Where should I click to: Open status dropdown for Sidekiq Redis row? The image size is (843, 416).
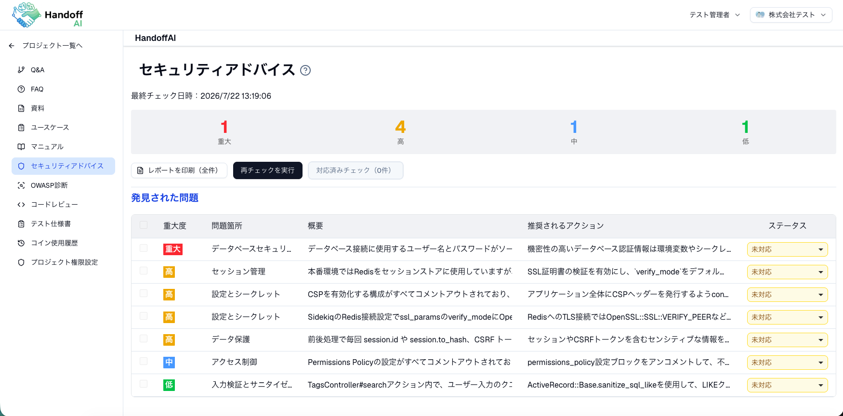click(787, 317)
